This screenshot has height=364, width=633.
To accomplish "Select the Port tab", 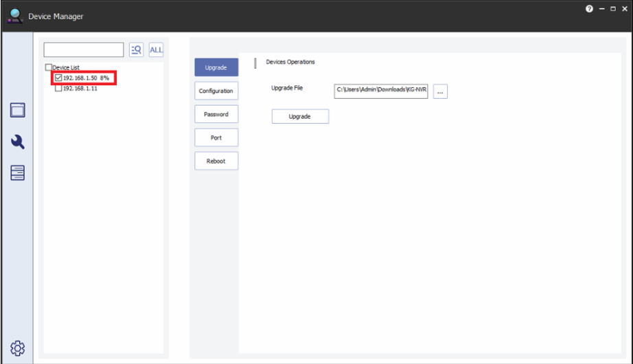I will [216, 137].
